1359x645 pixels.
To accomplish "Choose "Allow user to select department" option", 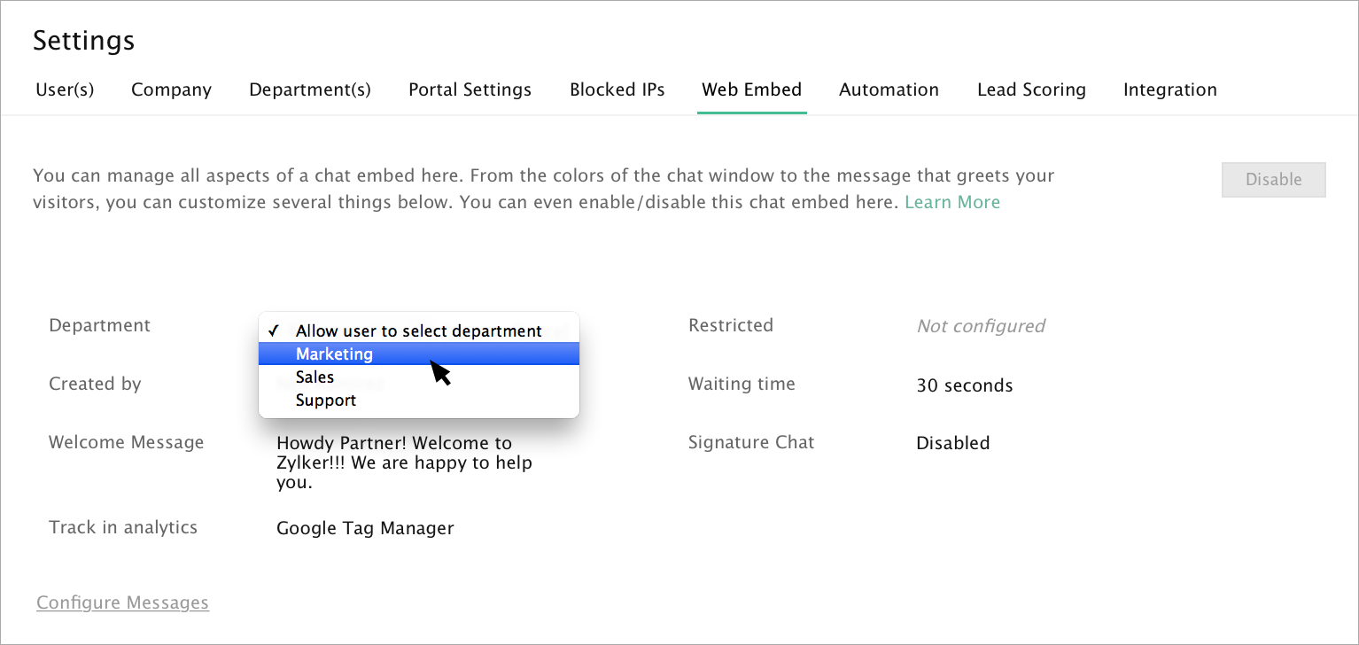I will point(418,330).
